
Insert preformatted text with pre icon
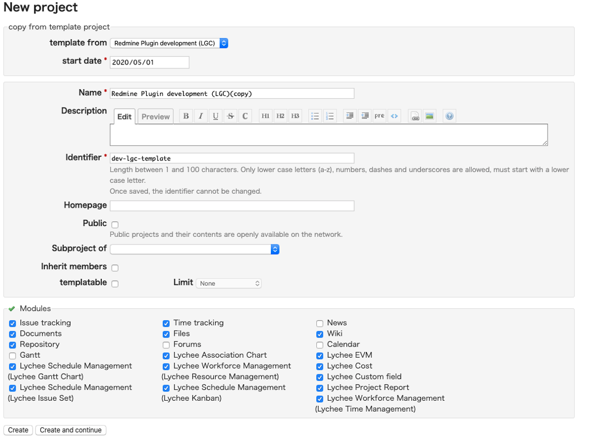(x=380, y=116)
